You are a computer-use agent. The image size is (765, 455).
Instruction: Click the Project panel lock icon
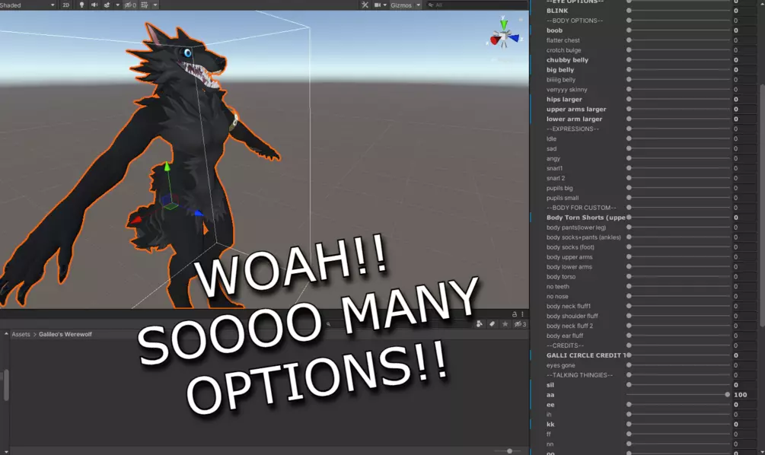tap(515, 313)
